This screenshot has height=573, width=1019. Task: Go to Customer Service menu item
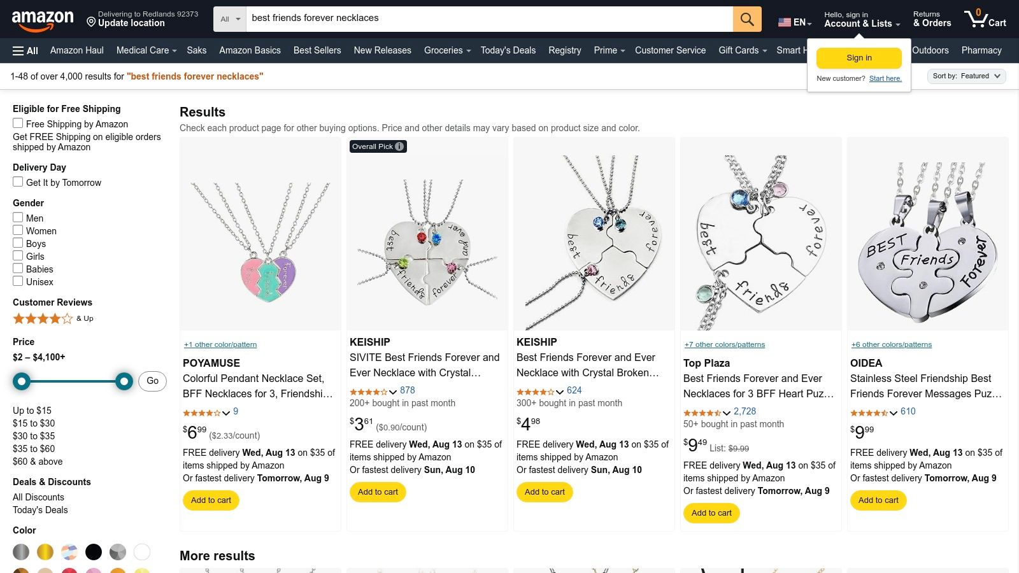670,50
